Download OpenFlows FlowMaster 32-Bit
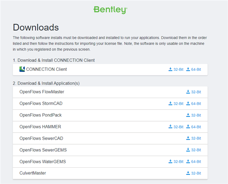The image size is (228, 184). coord(193,92)
